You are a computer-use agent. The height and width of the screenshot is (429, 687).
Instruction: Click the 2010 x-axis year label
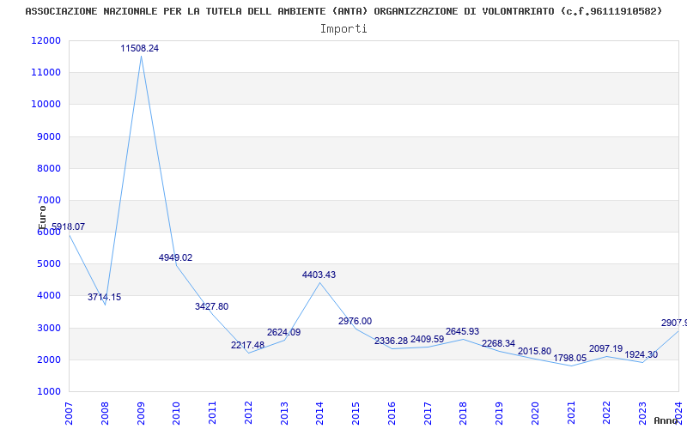pos(177,413)
